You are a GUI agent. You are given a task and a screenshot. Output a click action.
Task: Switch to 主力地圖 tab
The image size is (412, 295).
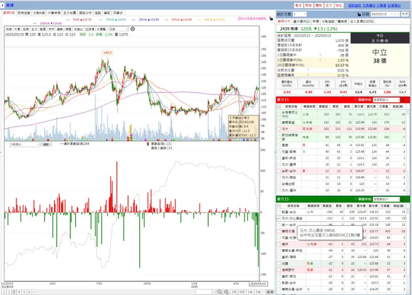pos(70,13)
